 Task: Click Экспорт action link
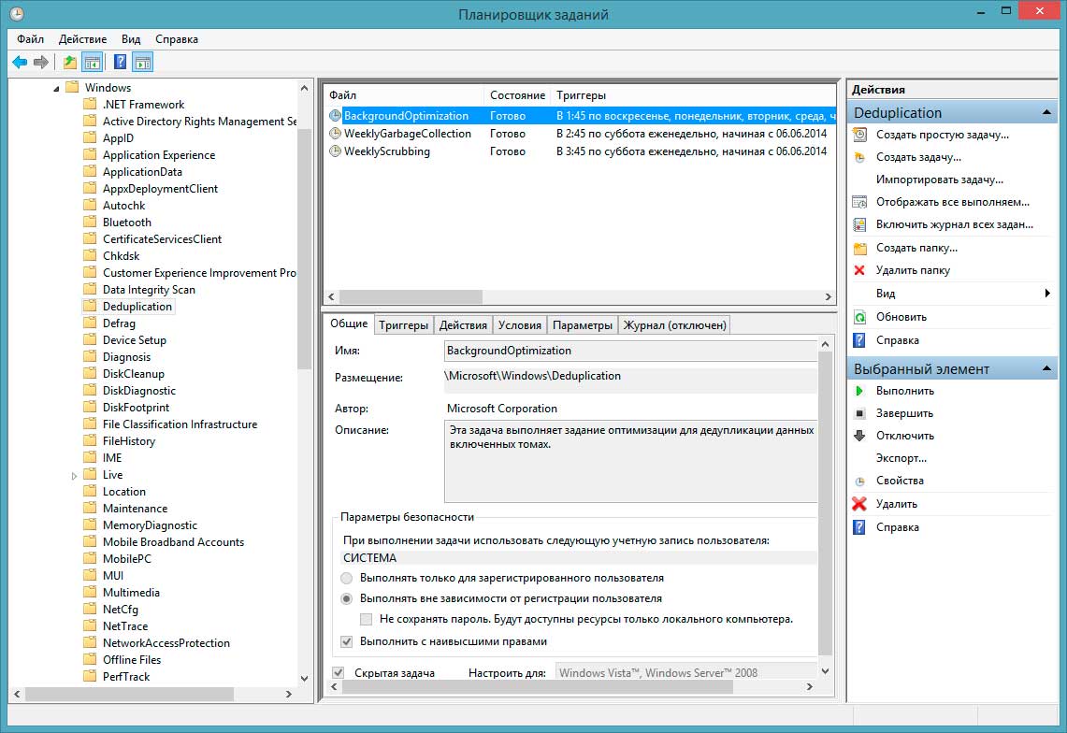tap(901, 458)
